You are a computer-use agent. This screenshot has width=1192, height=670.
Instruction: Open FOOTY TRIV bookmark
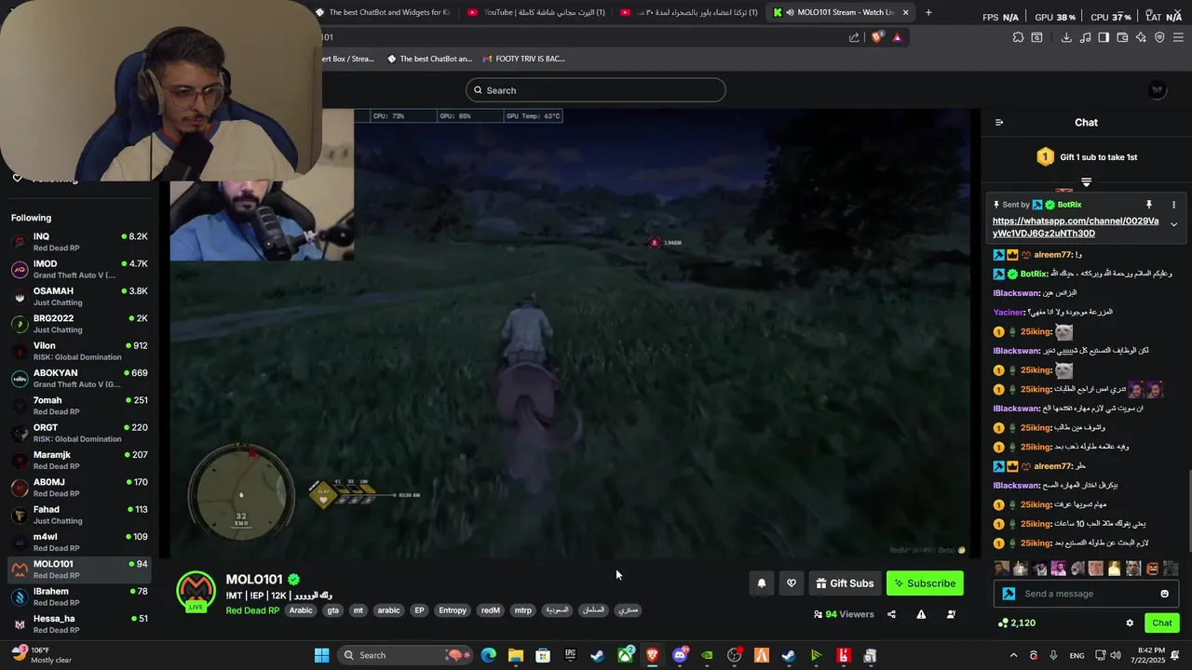[523, 59]
